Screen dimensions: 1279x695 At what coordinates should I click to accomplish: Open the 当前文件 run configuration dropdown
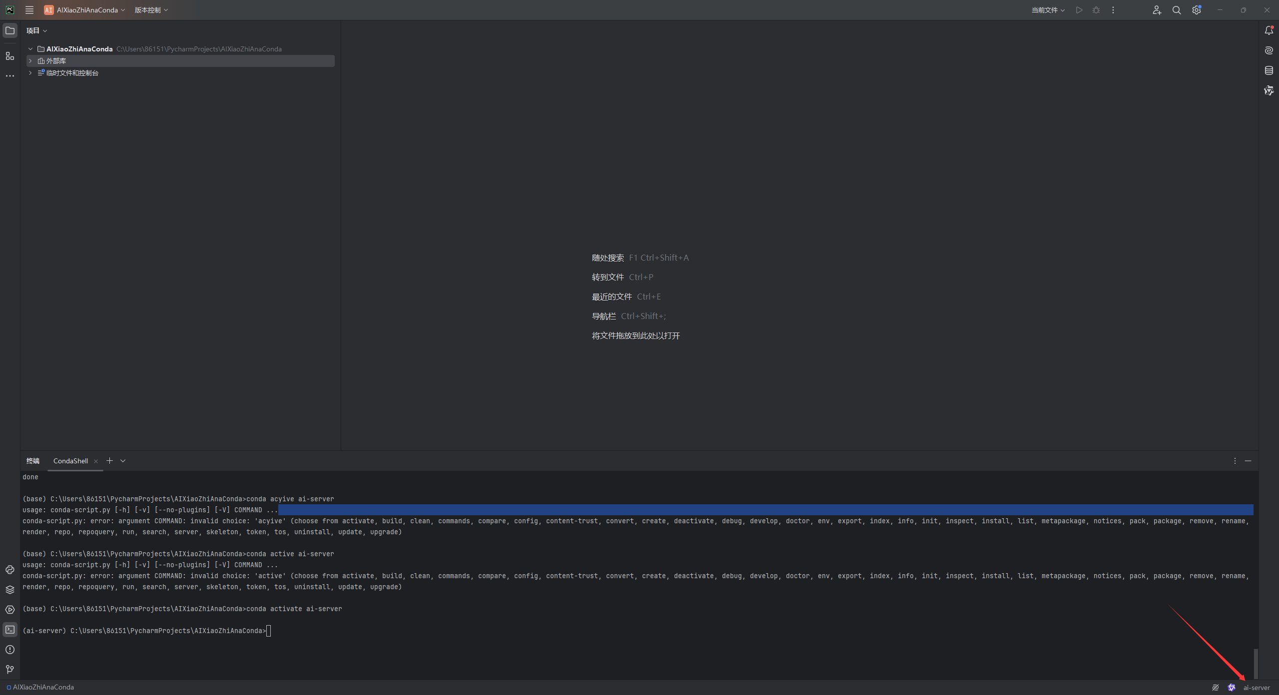tap(1048, 10)
